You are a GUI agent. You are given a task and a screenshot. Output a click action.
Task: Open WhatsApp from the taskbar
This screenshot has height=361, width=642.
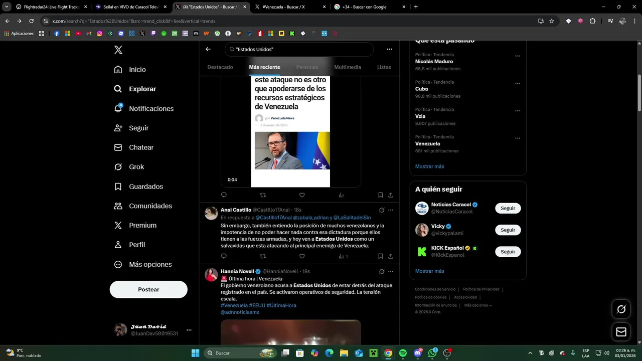point(432,353)
